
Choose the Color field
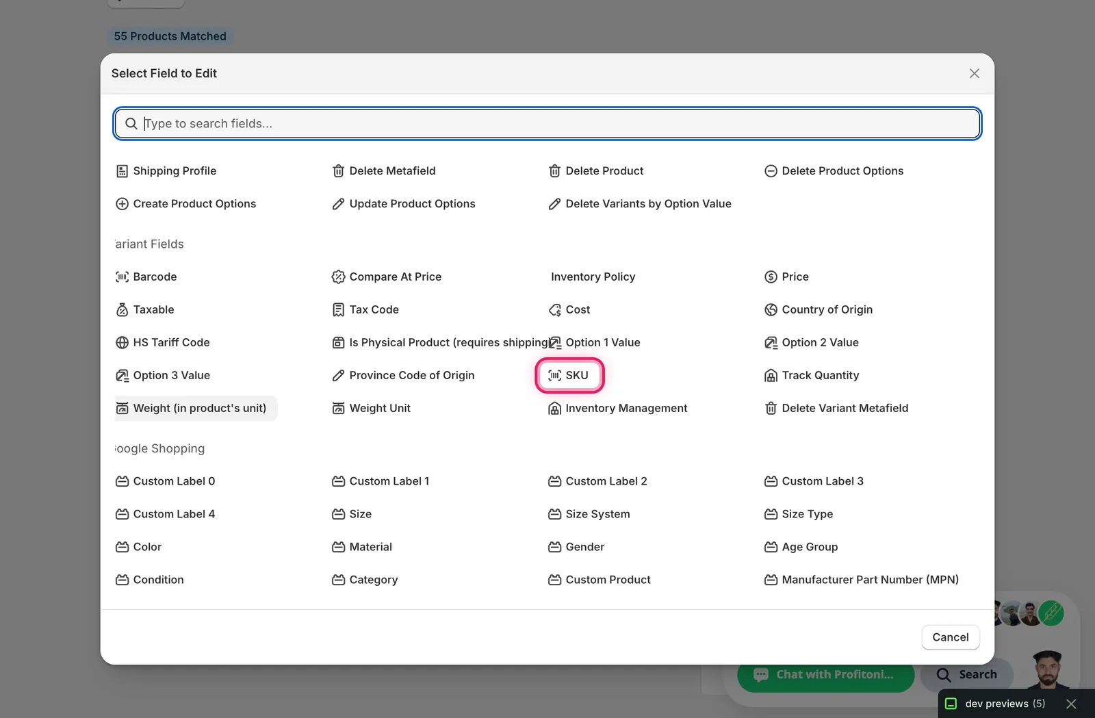coord(138,547)
